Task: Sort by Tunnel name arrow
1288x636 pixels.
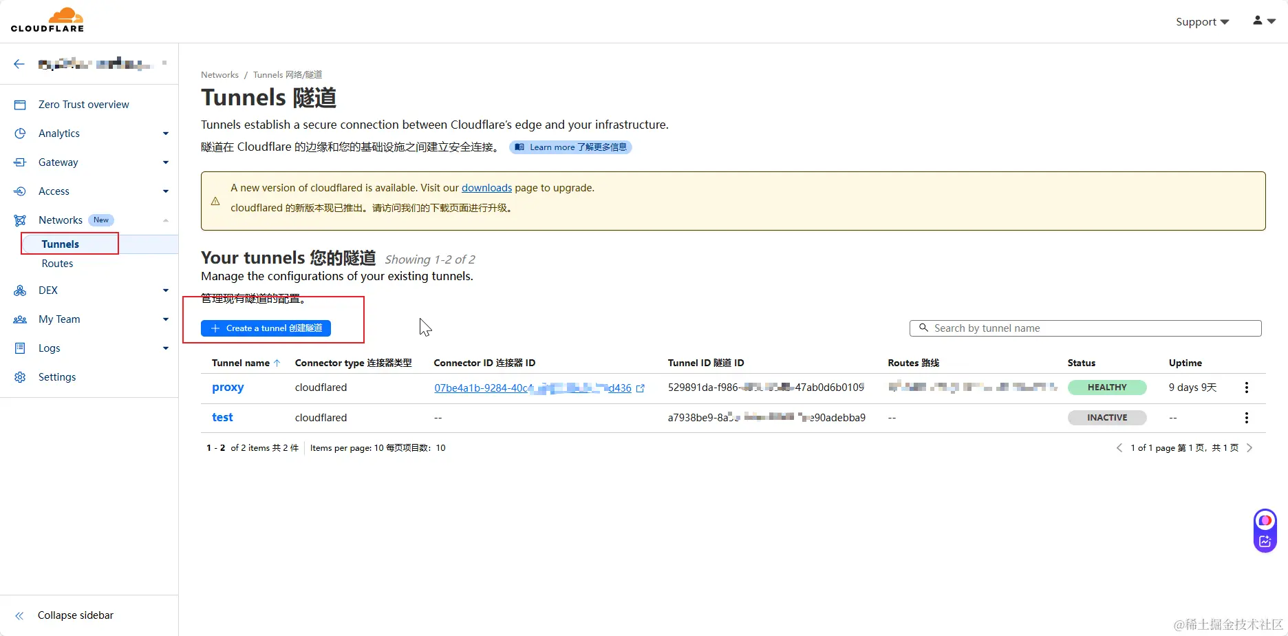Action: (277, 363)
